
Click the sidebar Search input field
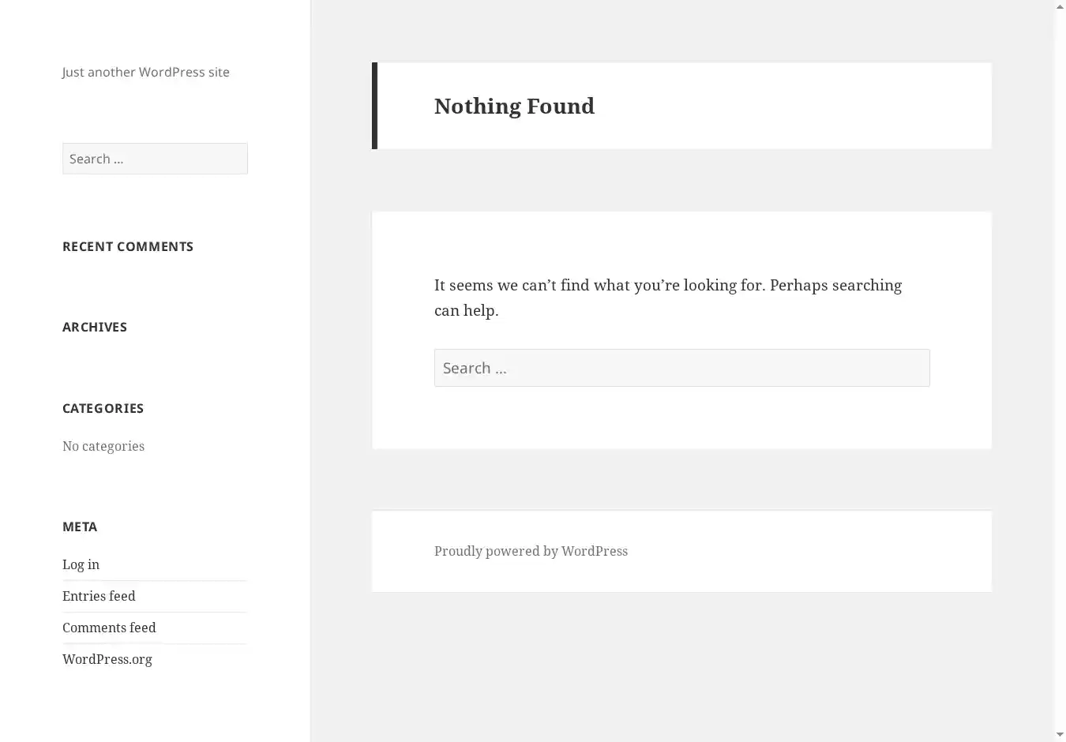pos(155,159)
